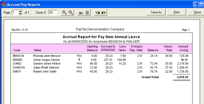Maximize the Accrual Pay Reports window
Screen dimensions: 204x104
tap(201, 5)
